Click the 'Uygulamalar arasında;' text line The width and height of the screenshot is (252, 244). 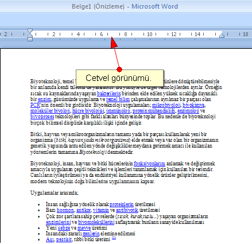pyautogui.click(x=55, y=193)
